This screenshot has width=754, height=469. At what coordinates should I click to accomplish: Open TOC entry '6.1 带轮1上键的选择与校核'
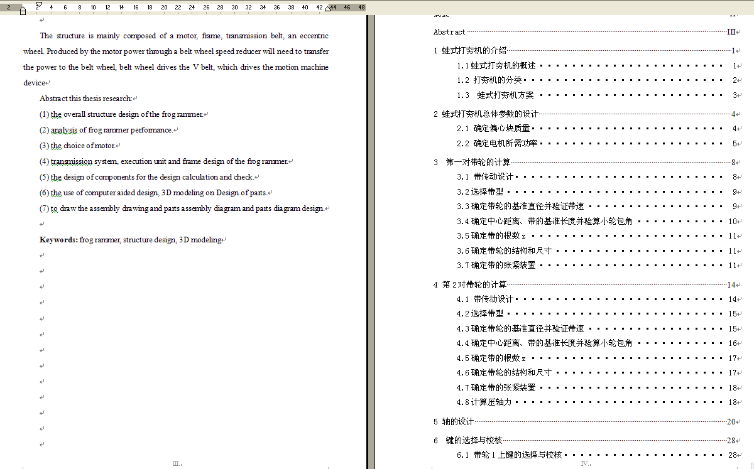598,455
